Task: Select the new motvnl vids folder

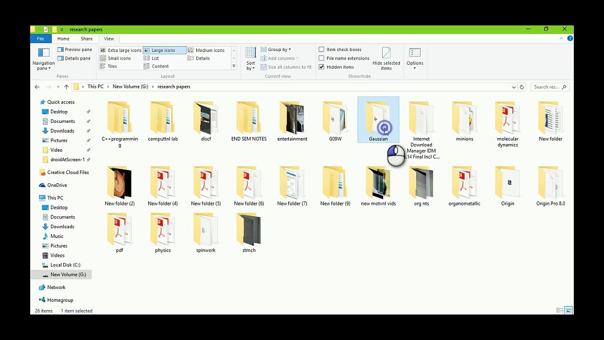Action: click(378, 186)
